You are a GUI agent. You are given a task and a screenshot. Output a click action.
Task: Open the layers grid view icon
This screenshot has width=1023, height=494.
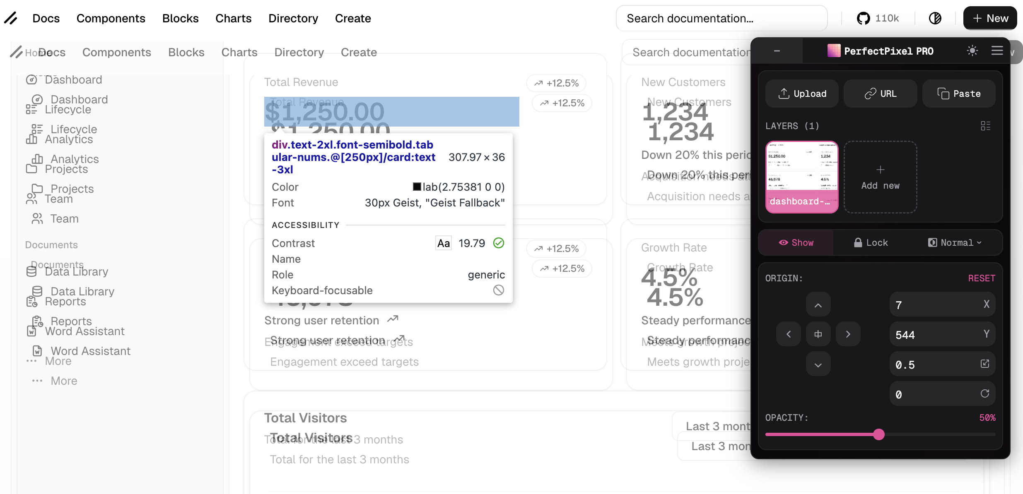pyautogui.click(x=986, y=126)
